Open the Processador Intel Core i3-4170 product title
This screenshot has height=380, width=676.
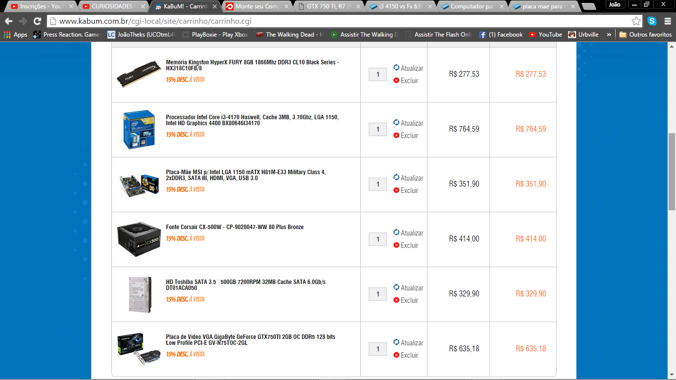point(252,120)
